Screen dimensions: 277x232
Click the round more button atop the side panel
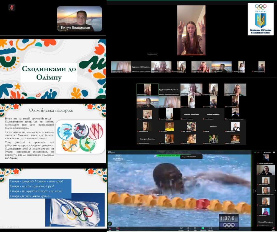[x=274, y=153]
